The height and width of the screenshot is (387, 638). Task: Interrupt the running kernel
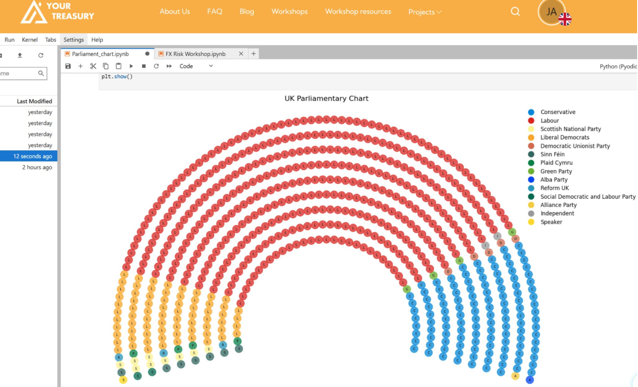click(x=144, y=66)
